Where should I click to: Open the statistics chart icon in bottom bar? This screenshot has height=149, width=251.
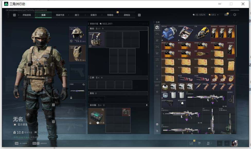[191, 143]
